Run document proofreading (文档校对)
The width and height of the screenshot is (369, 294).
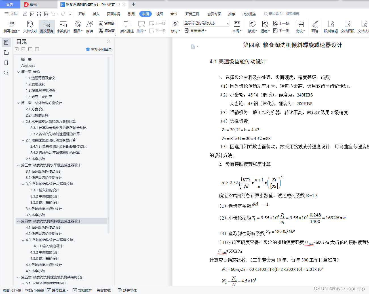pyautogui.click(x=30, y=27)
